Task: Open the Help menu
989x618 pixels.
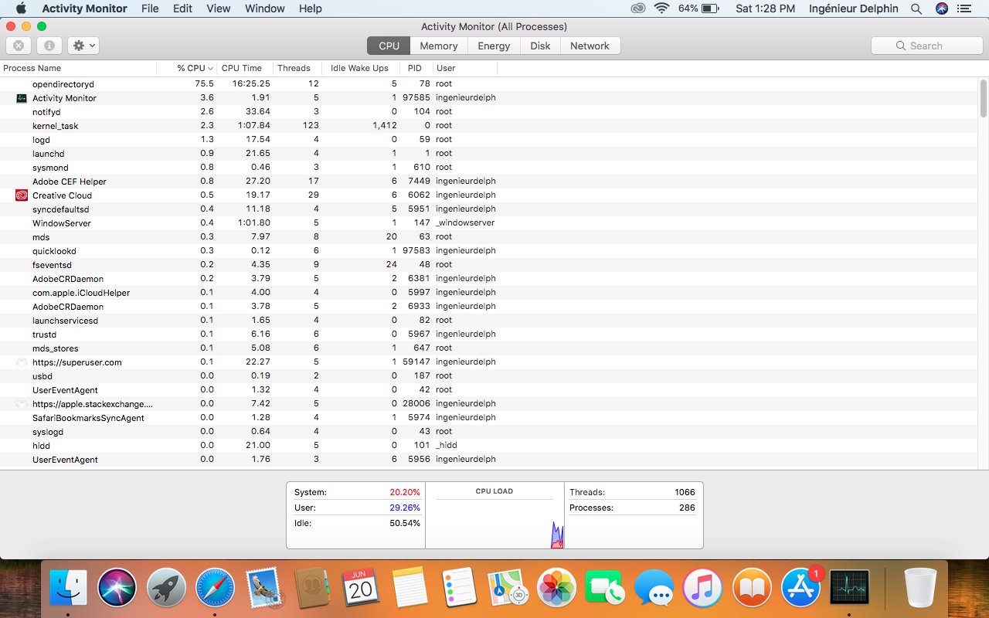Action: 311,8
